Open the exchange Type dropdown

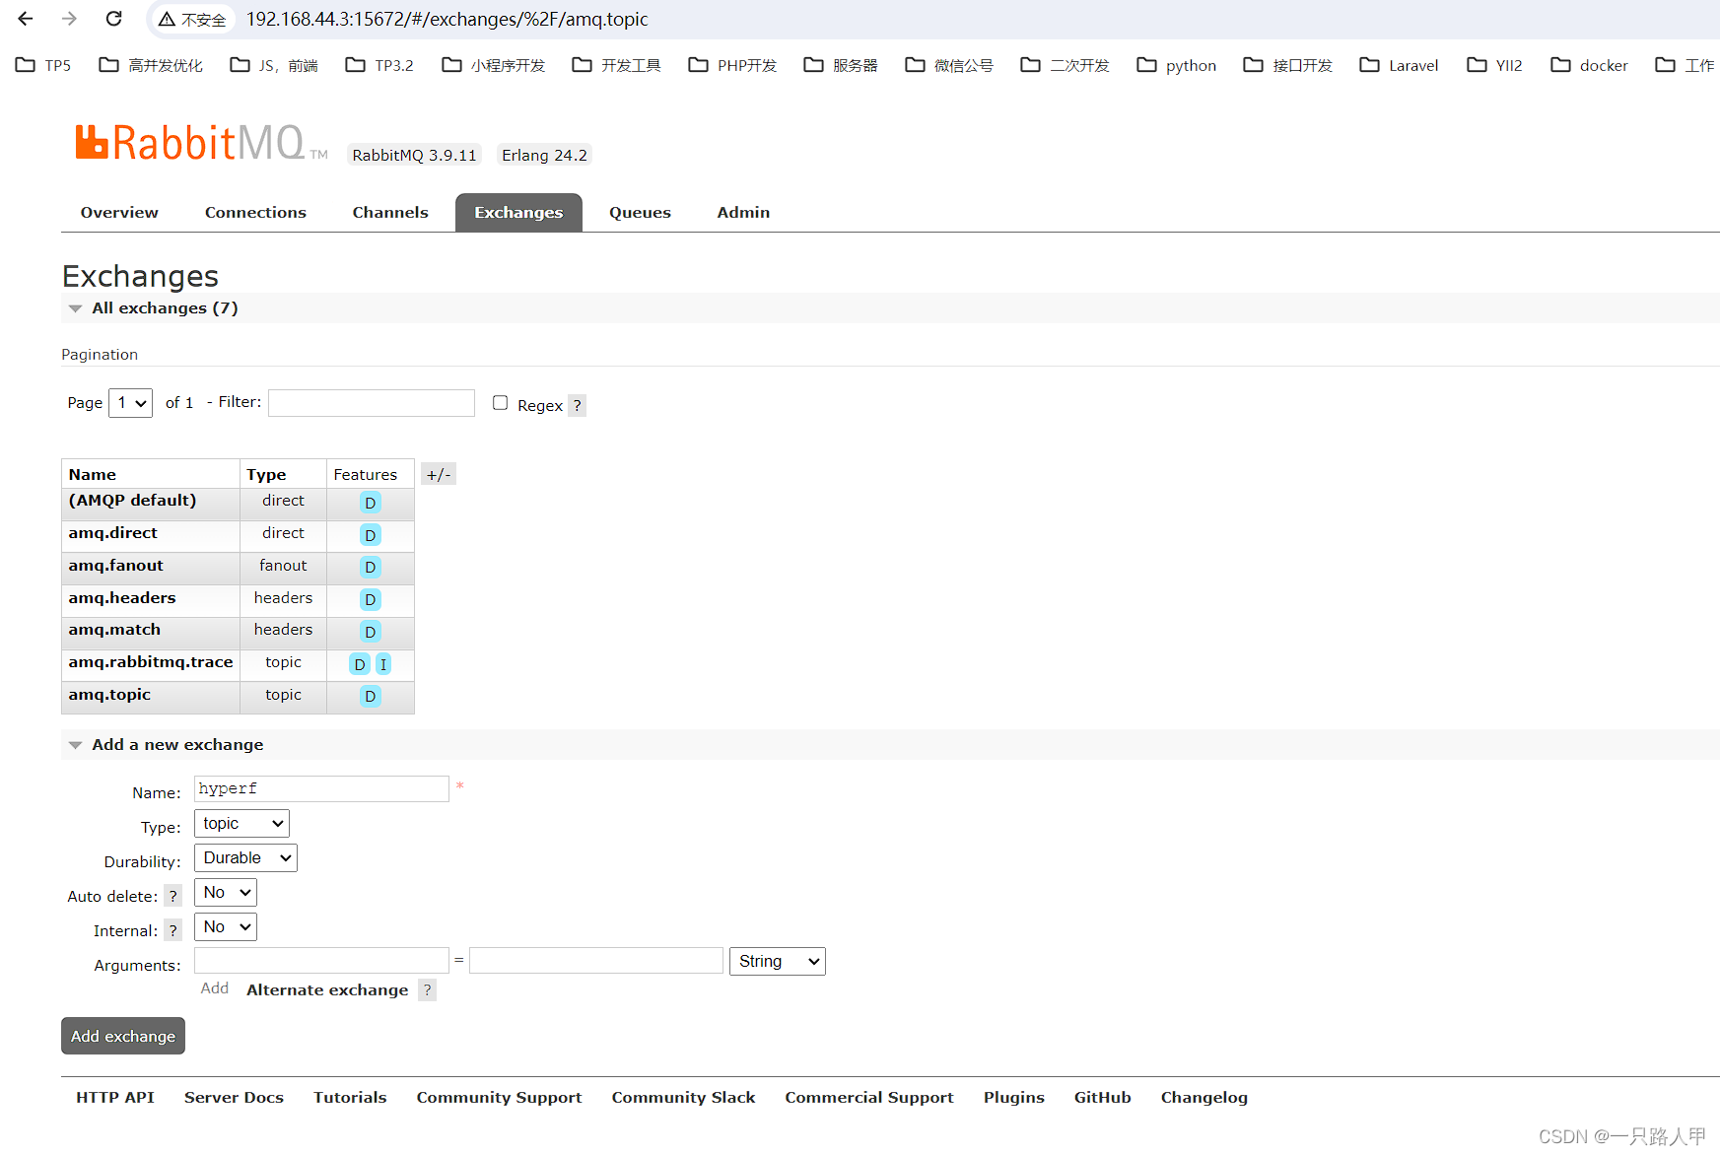coord(241,824)
